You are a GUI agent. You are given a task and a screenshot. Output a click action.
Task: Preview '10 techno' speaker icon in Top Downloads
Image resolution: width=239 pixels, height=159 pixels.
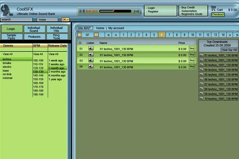[201, 99]
